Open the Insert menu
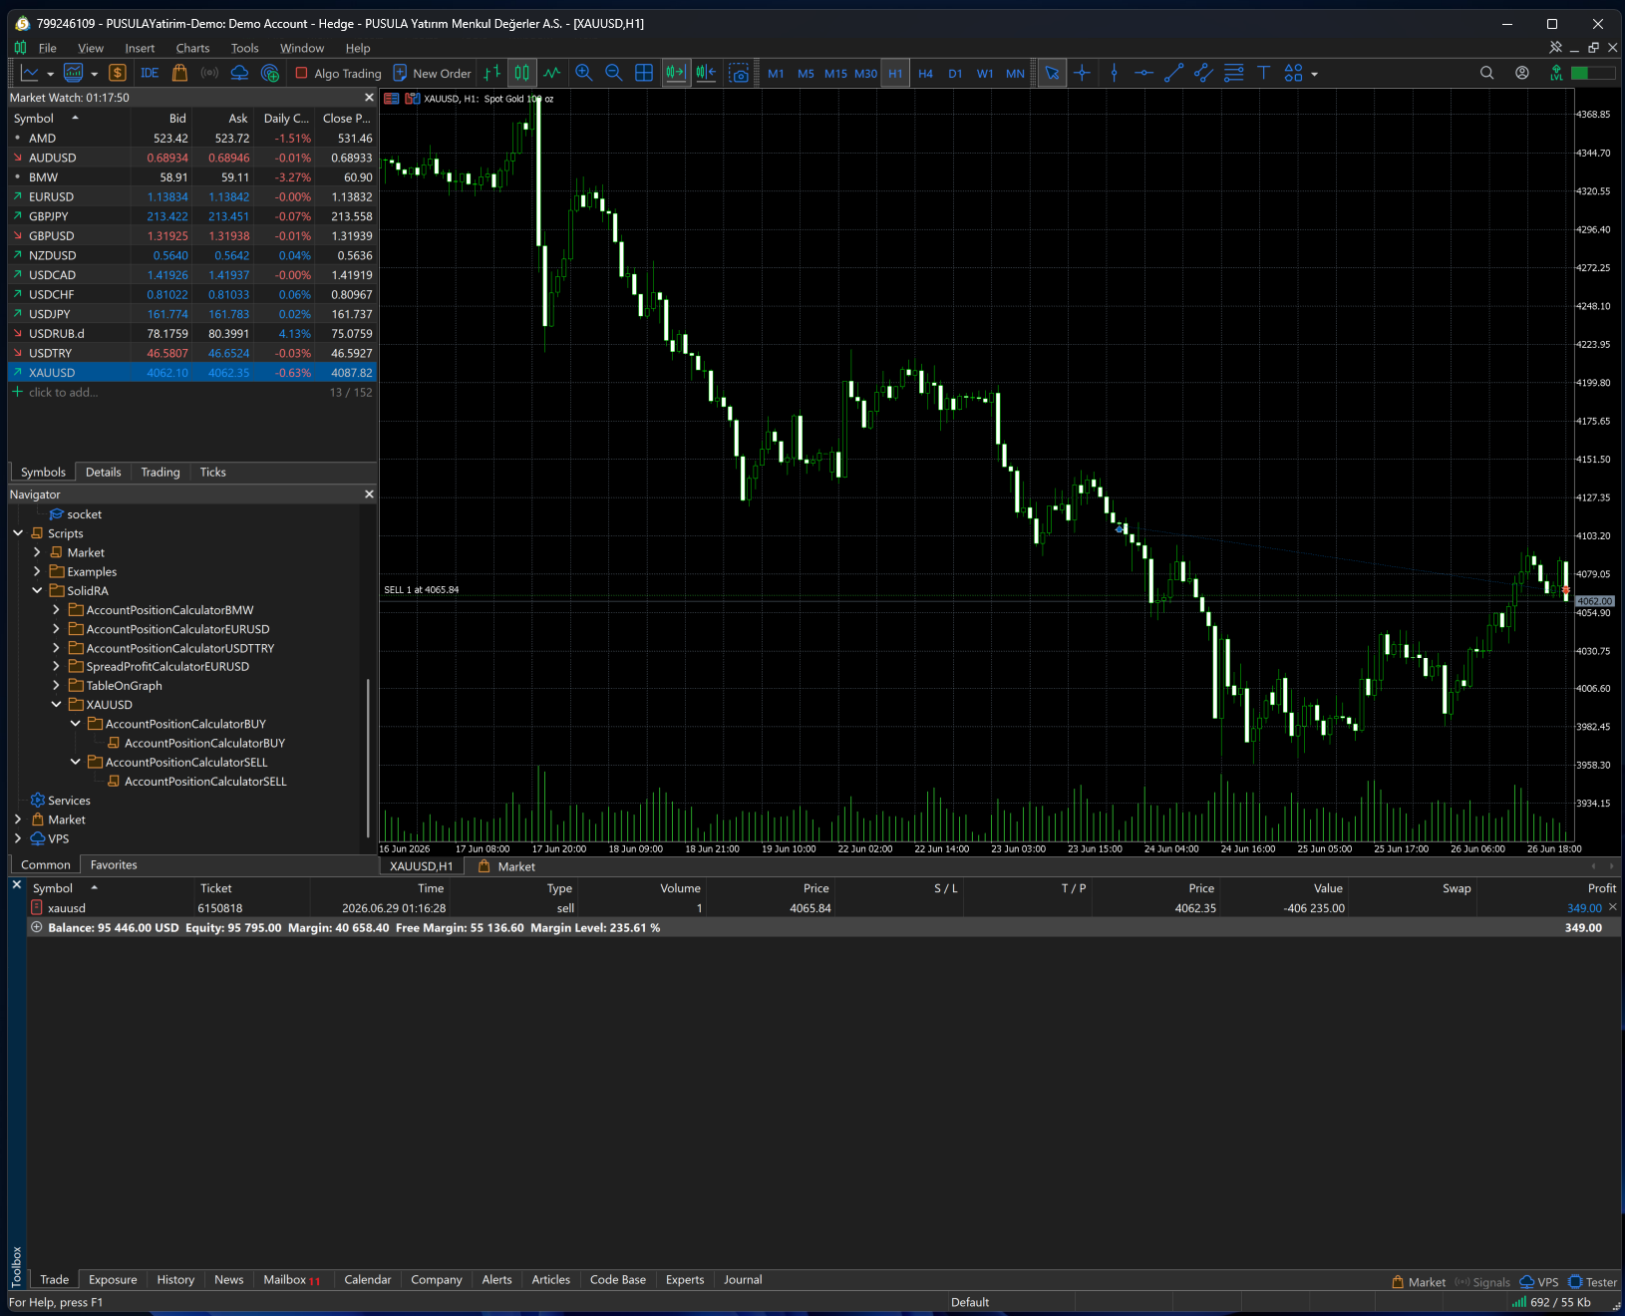This screenshot has height=1316, width=1625. tap(140, 48)
